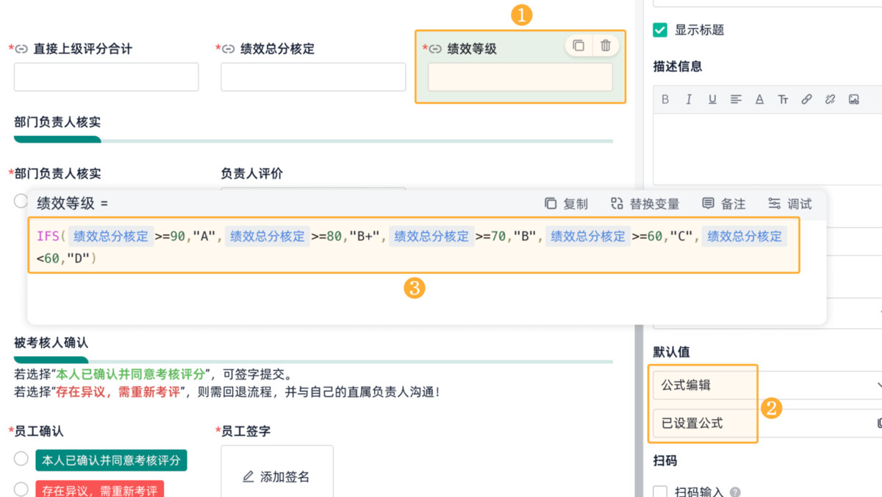Delete the 绩效等级 field via trash icon
Screen dimensions: 882x497
coord(606,46)
